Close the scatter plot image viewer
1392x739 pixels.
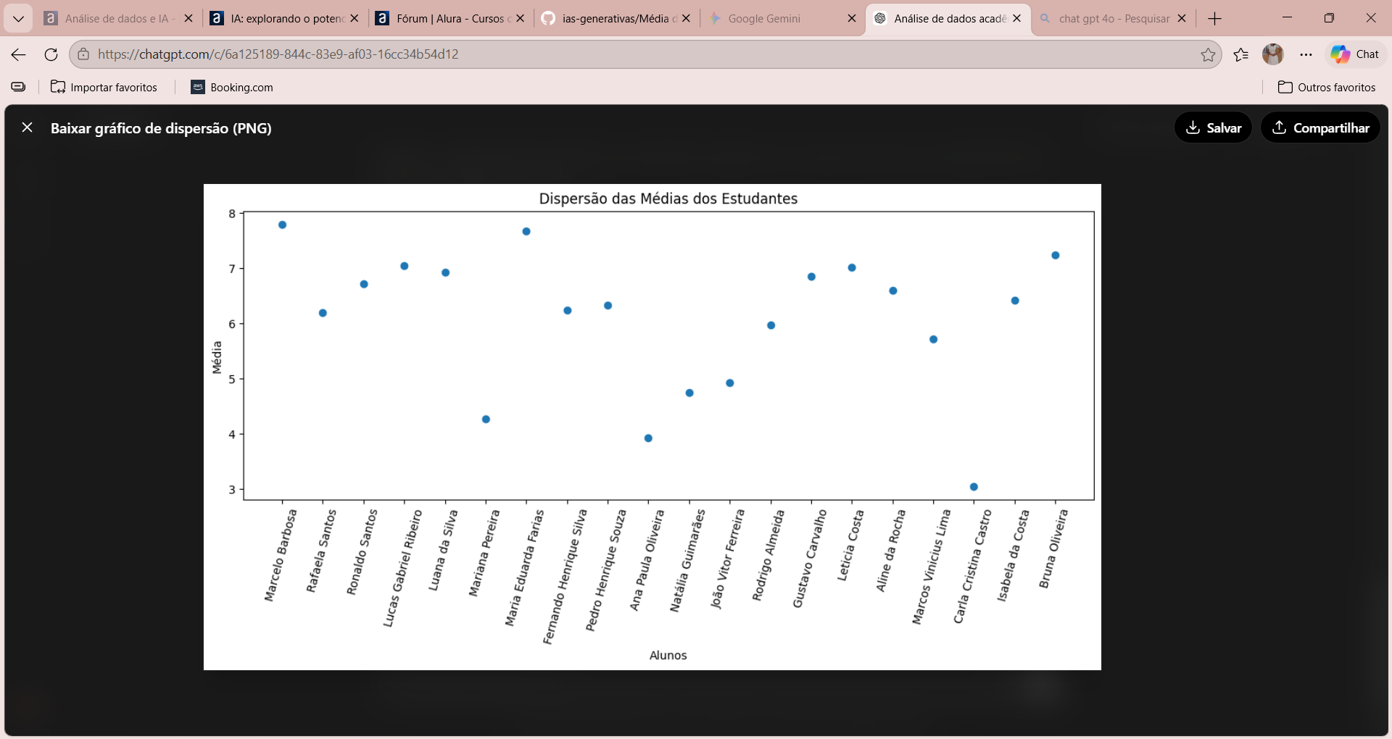click(28, 128)
